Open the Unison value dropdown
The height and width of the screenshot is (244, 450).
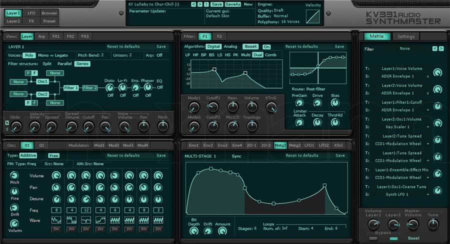click(130, 55)
